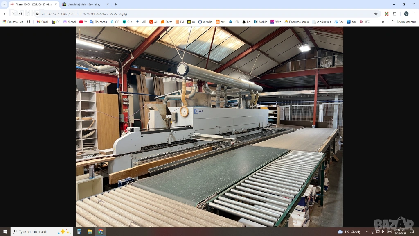The height and width of the screenshot is (236, 419).
Task: Open the Прогноза Варна bookmark
Action: (x=297, y=22)
